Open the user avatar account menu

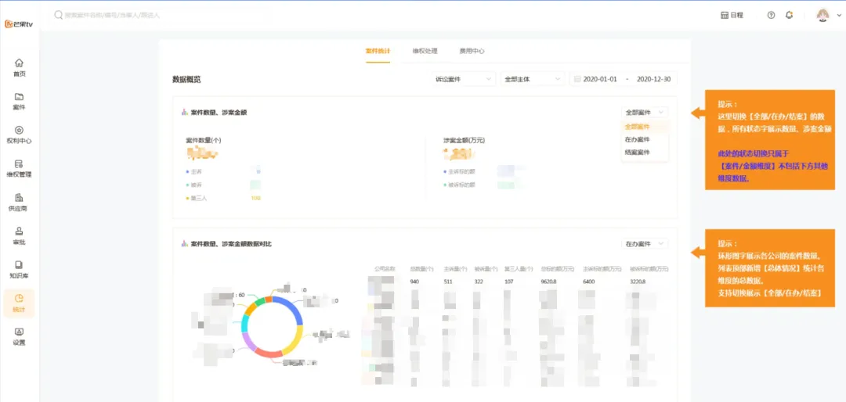(822, 15)
